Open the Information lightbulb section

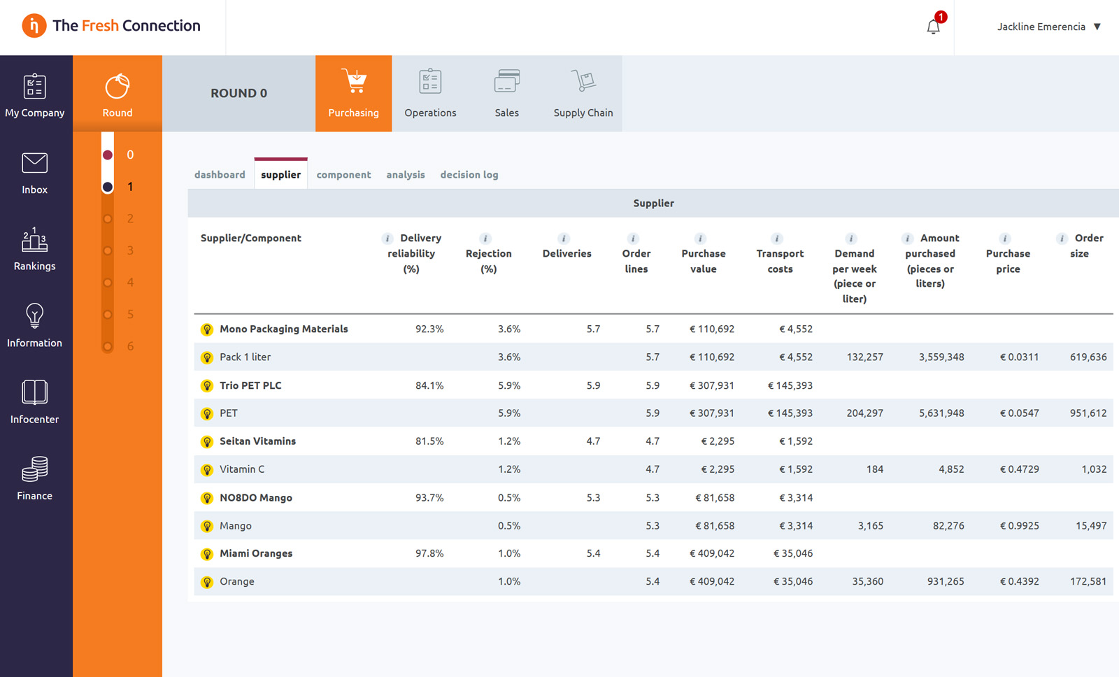pyautogui.click(x=34, y=325)
